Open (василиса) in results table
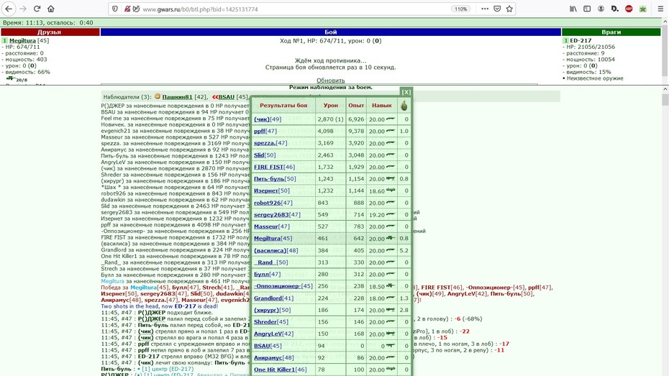The height and width of the screenshot is (376, 669). click(x=270, y=251)
